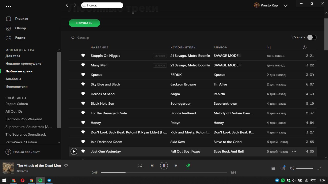Pause the current track
Viewport: 328px width, 184px height.
(x=164, y=166)
